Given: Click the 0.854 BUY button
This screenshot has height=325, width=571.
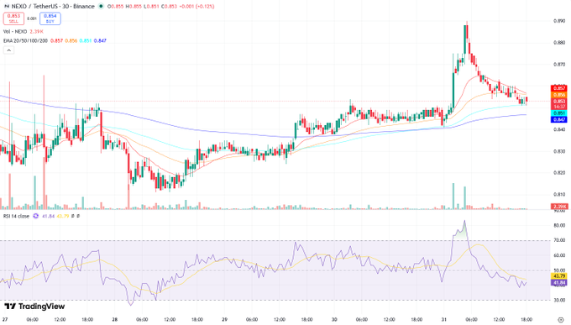Looking at the screenshot, I should tap(50, 18).
